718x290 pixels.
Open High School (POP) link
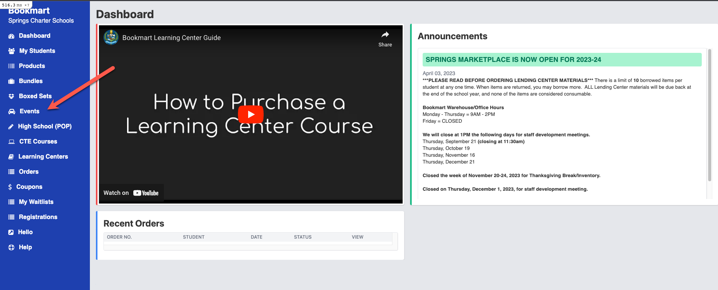pyautogui.click(x=45, y=126)
